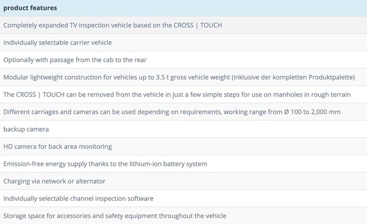Viewport: 367px width, 224px height.
Task: Select 'Modular lightweight construction' row text
Action: click(55, 77)
